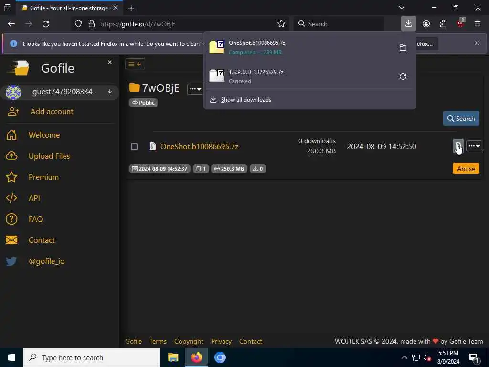Click the Contact envelope icon
489x367 pixels.
(x=11, y=240)
